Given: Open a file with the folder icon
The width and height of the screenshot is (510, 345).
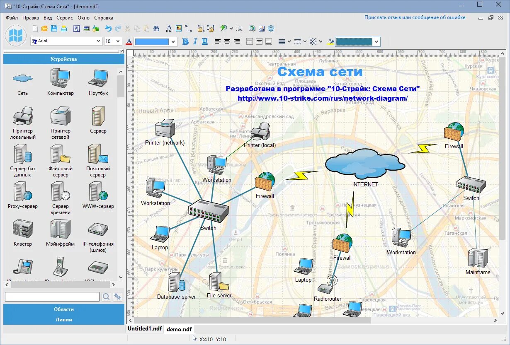Looking at the screenshot, I should pos(45,29).
